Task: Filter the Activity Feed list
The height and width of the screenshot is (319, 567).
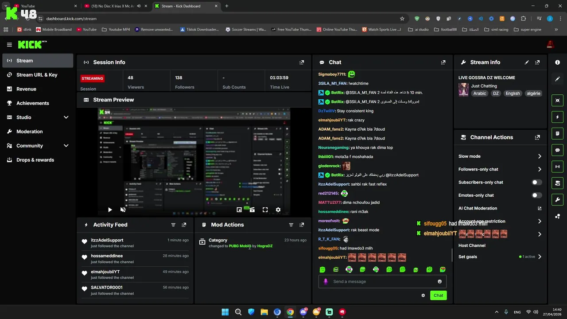Action: [173, 225]
